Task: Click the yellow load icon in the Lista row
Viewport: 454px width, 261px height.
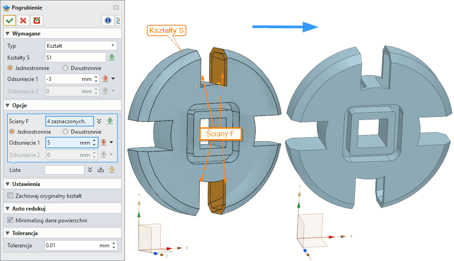Action: pos(112,170)
